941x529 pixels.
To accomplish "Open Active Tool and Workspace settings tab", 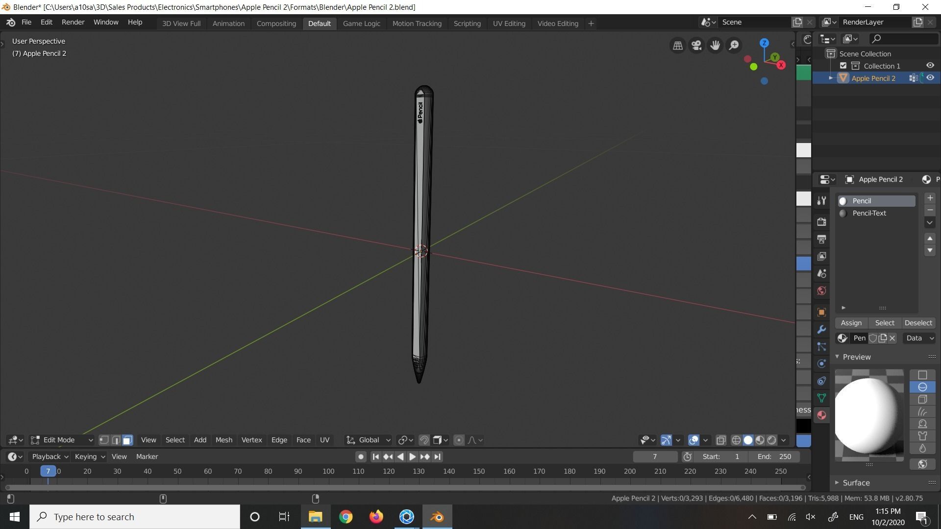I will click(x=821, y=201).
